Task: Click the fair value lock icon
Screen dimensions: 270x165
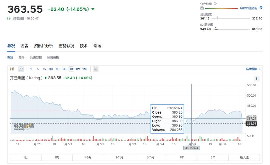Action: pyautogui.click(x=202, y=8)
